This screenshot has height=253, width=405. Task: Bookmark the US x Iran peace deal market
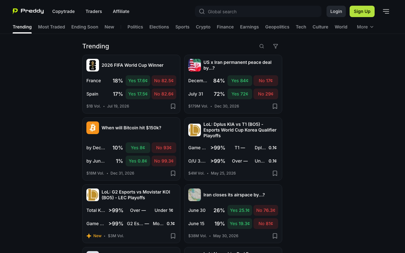(x=275, y=106)
